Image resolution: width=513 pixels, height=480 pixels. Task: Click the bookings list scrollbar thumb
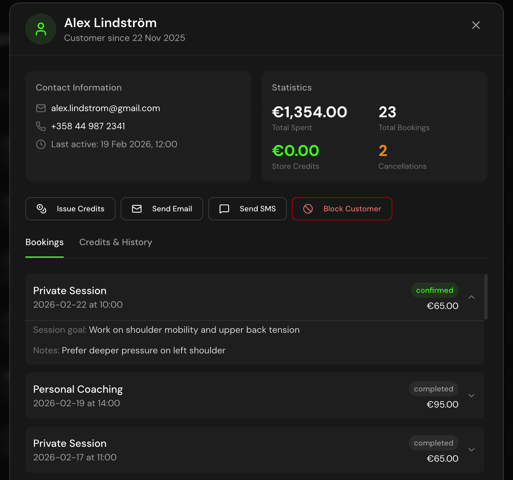(486, 296)
